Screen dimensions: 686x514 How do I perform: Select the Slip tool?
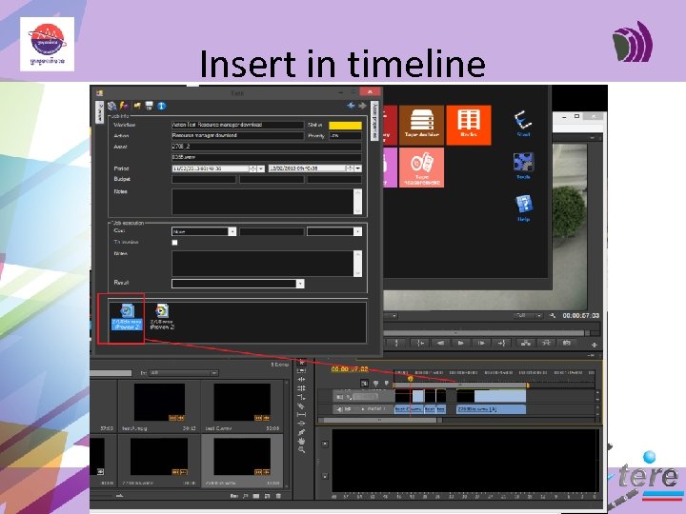tap(301, 414)
